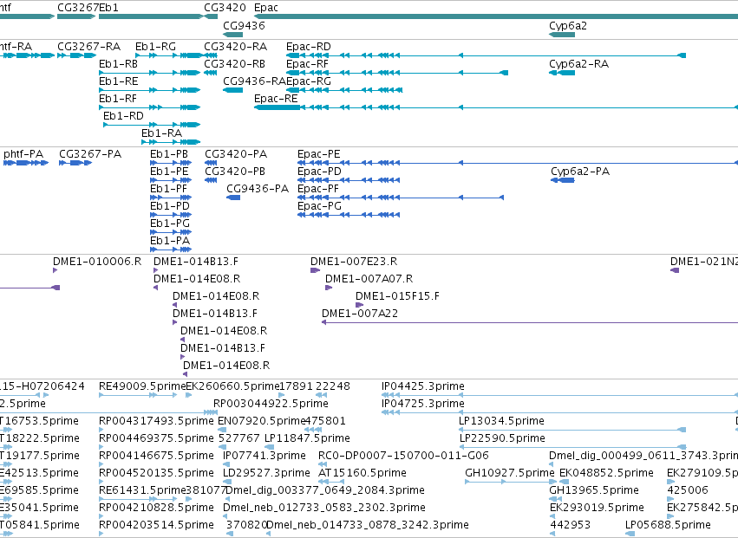Screen dimensions: 738x538
Task: Select the Eb1-RA transcript label
Action: 161,133
